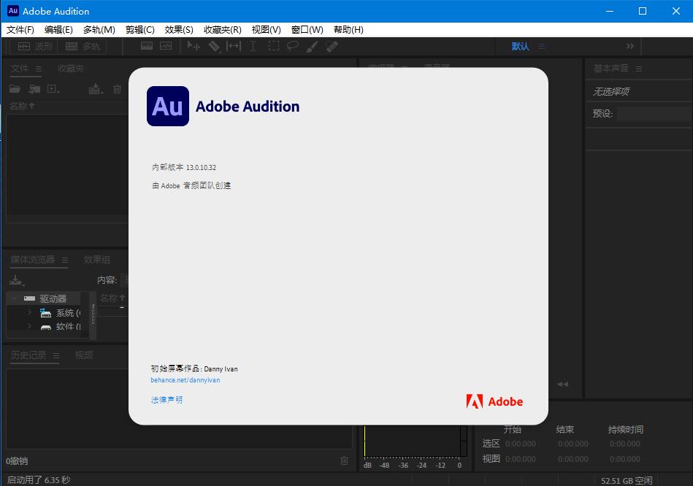Open the 窗口(W) menu
The image size is (693, 486).
307,30
